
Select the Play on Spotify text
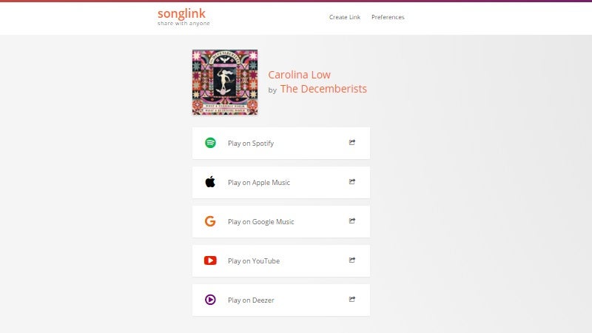pos(251,144)
